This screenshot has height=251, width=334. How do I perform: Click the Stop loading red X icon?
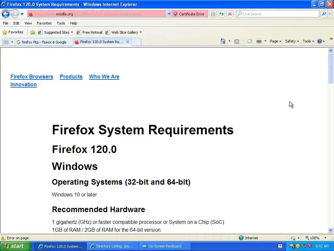(230, 14)
